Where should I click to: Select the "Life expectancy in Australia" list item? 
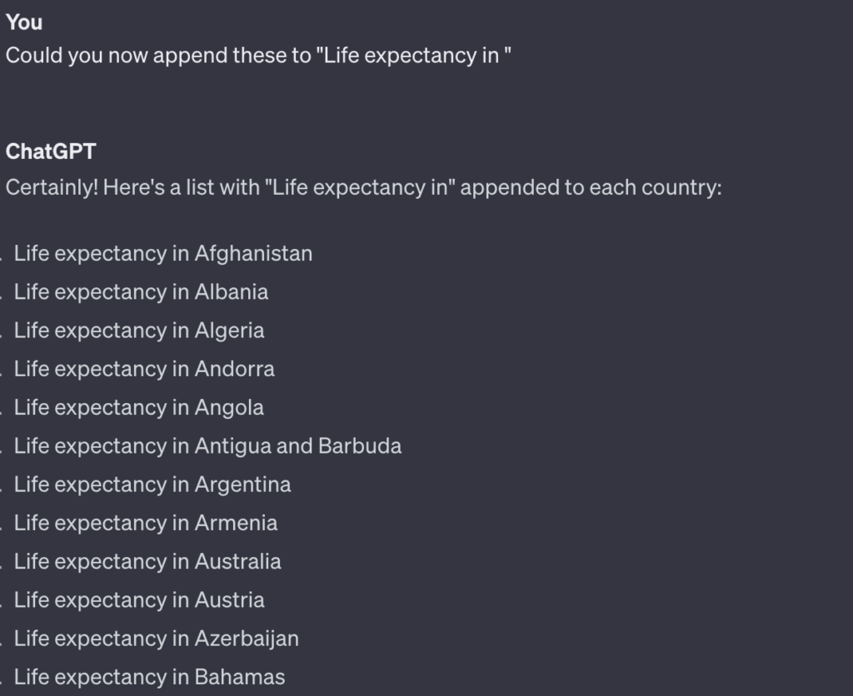[x=147, y=562]
